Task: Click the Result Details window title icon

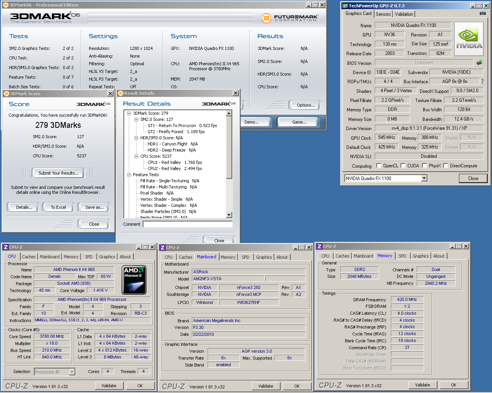Action: (121, 93)
